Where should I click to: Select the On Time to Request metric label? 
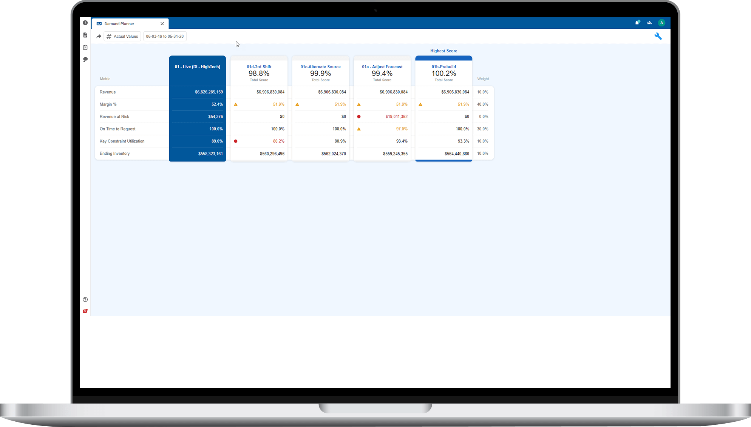click(x=117, y=129)
